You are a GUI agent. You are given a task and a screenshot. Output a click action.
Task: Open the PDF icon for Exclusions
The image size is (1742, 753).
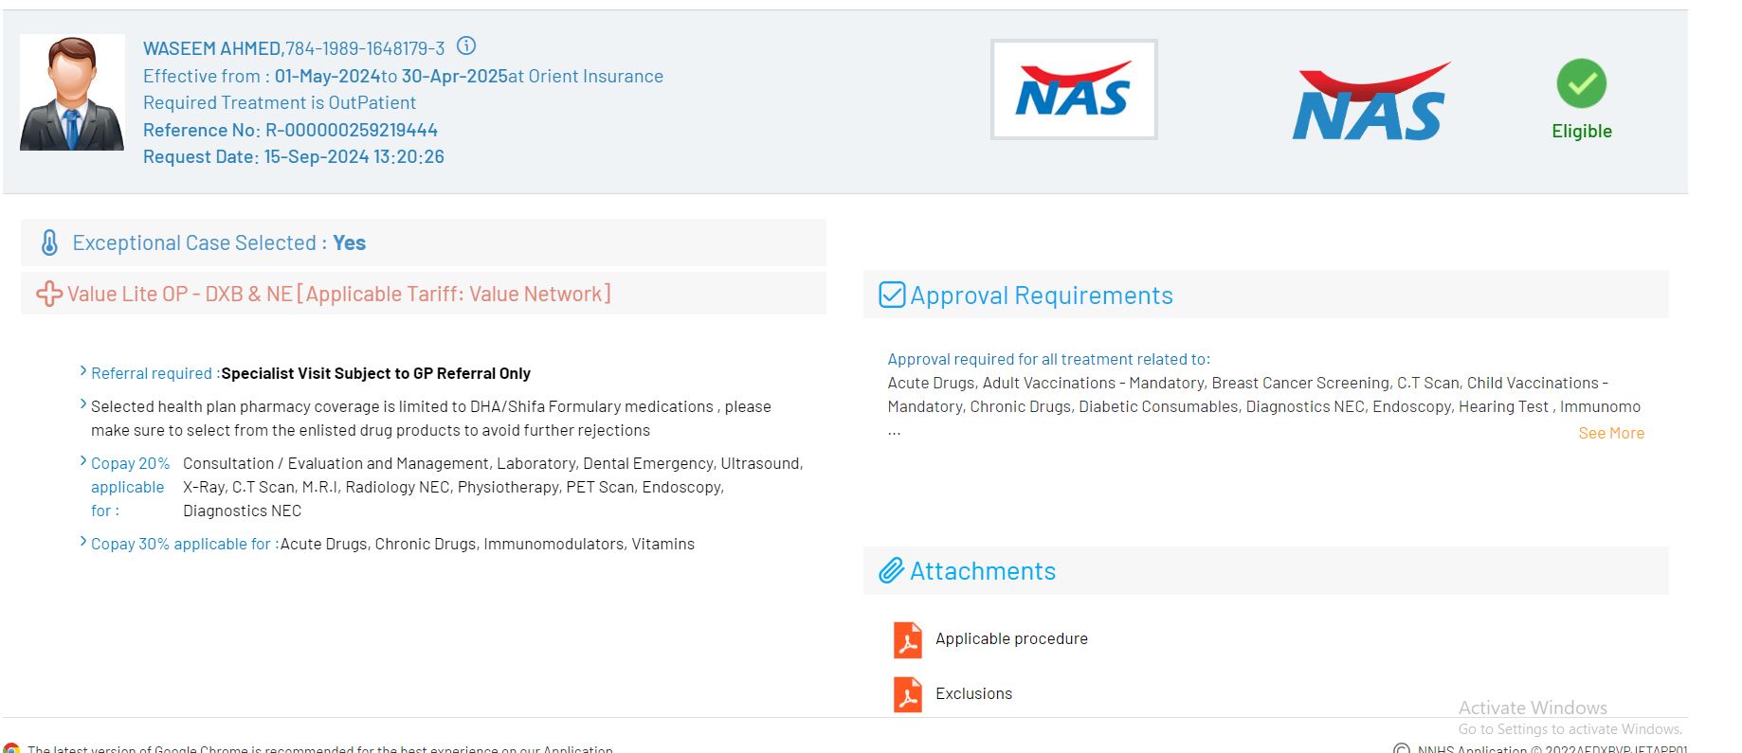(908, 694)
